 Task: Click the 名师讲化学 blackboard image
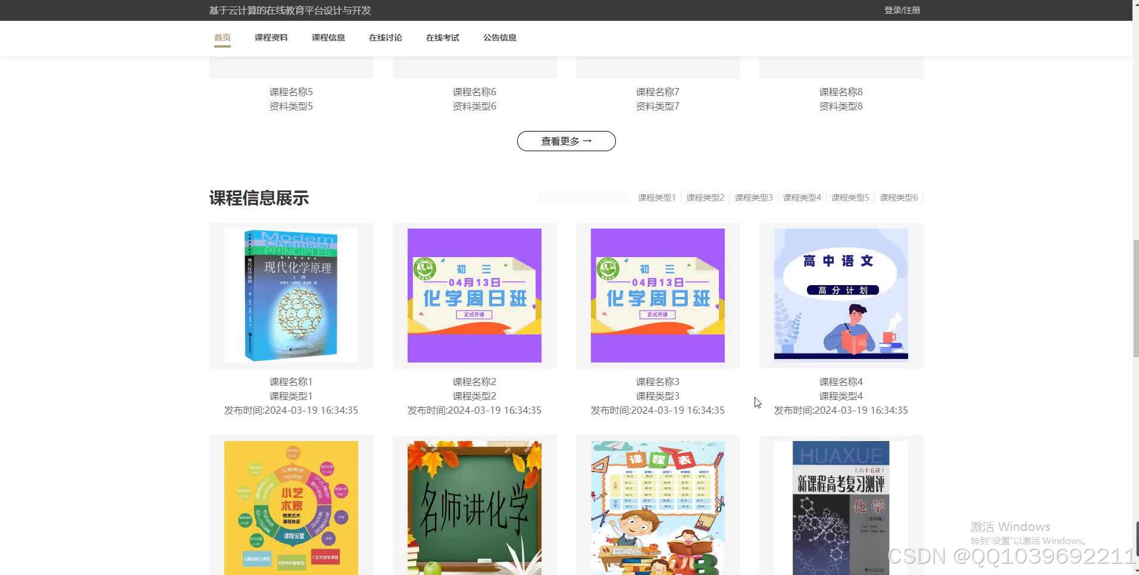click(474, 506)
